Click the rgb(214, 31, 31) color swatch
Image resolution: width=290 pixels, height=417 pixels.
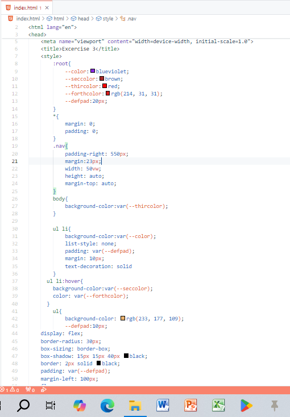point(107,93)
